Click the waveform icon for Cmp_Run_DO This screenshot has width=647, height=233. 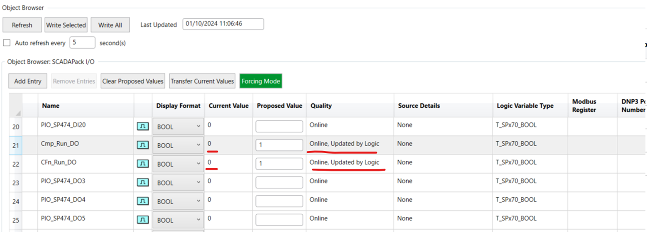(x=143, y=145)
